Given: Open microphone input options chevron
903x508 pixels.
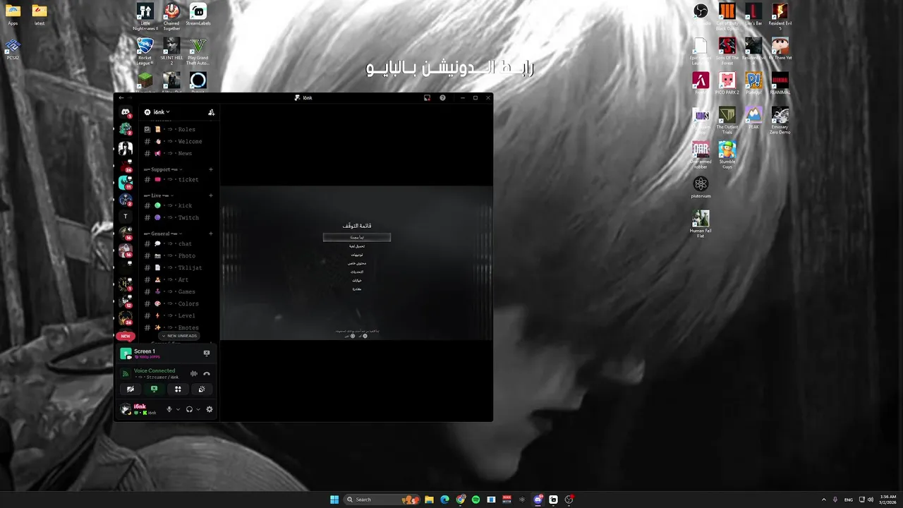Looking at the screenshot, I should tap(178, 409).
